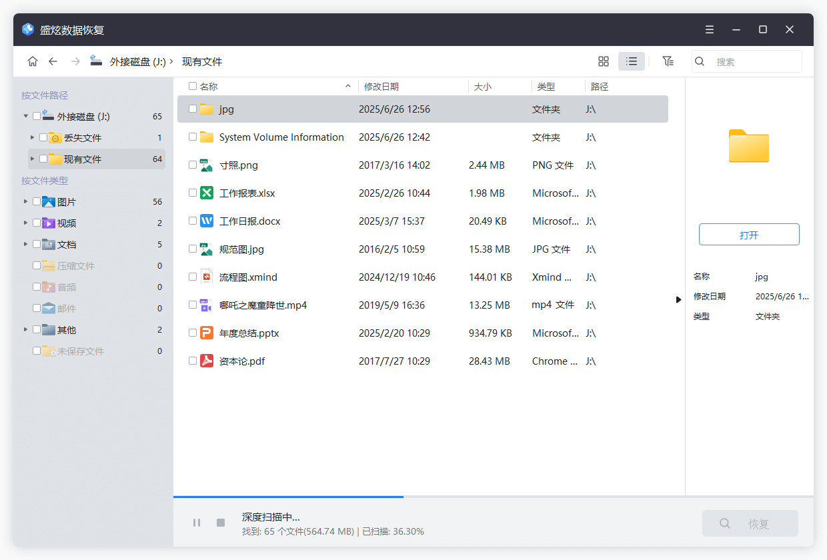Viewport: 827px width, 560px height.
Task: Click the search magnifier icon
Action: 699,61
